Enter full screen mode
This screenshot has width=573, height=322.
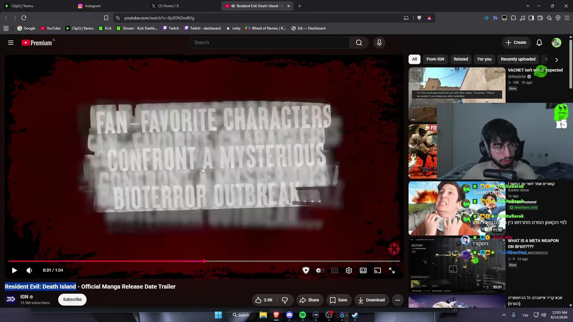point(392,270)
